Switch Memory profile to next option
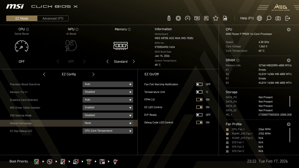Viewport: 299px width, 168px height. (x=134, y=62)
